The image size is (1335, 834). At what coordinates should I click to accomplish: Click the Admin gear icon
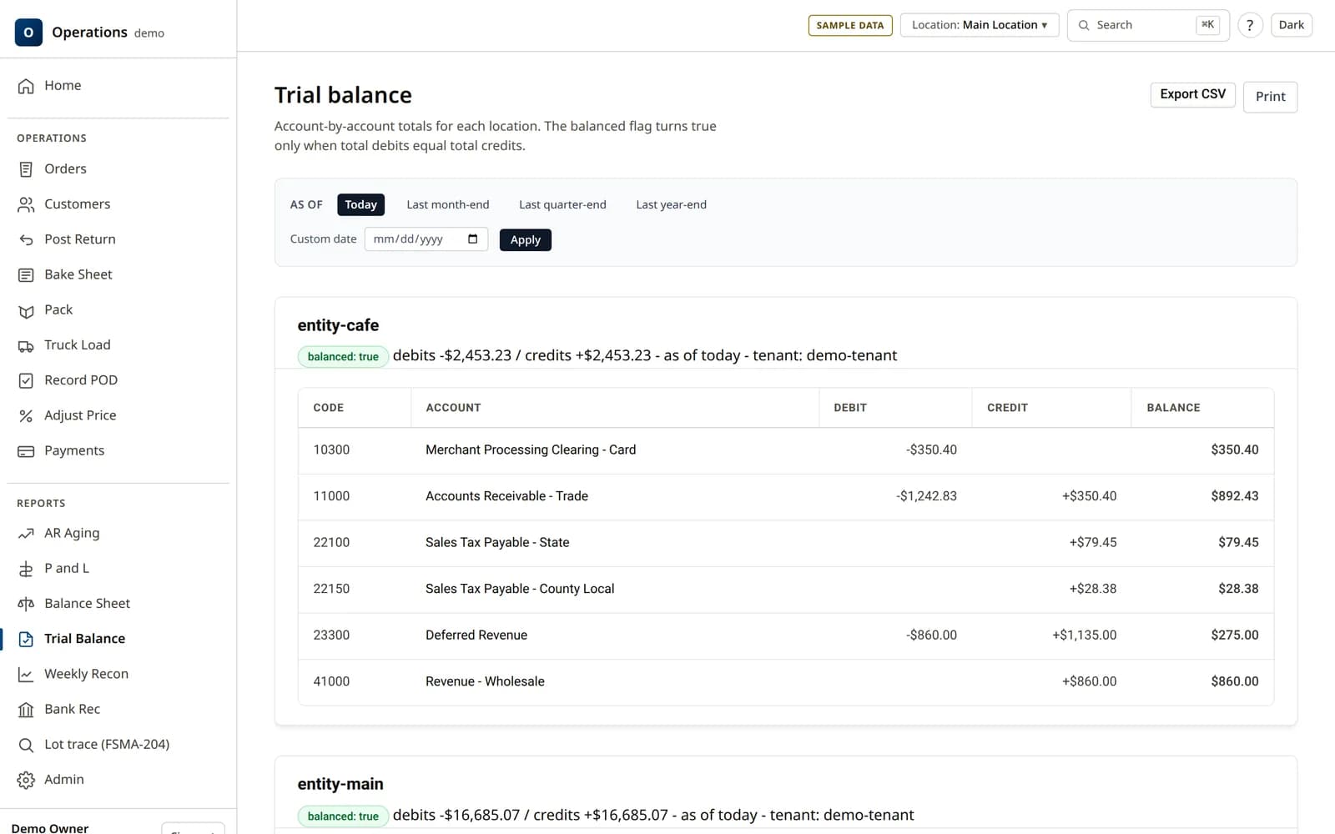coord(26,780)
